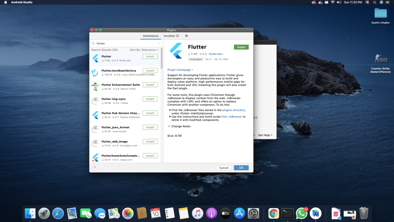The image size is (394, 222).
Task: Open Google Chrome from the dock
Action: [x=274, y=214]
